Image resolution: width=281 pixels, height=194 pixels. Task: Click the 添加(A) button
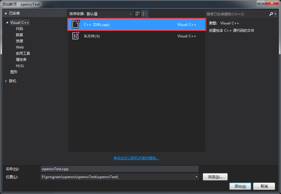click(240, 186)
